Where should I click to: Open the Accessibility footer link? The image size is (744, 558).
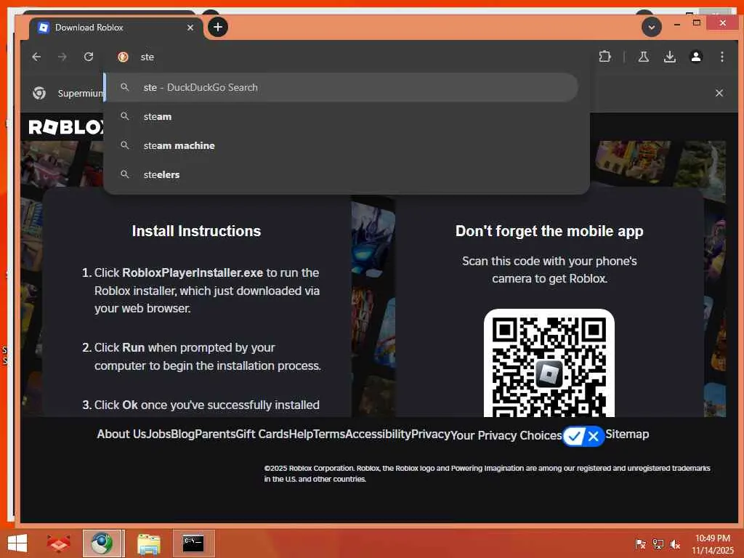(378, 434)
